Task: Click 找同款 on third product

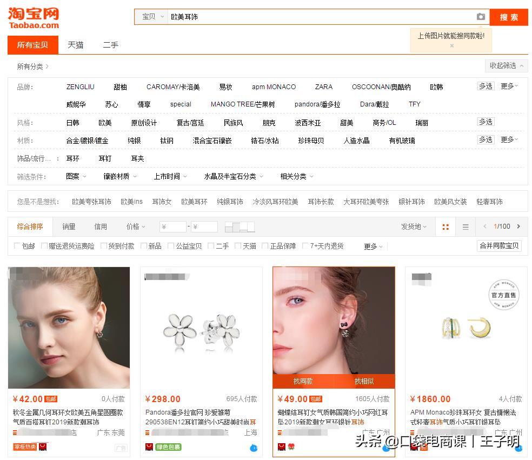Action: [x=303, y=381]
